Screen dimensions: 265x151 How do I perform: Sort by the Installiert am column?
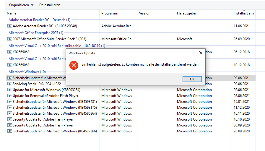[x=243, y=13]
